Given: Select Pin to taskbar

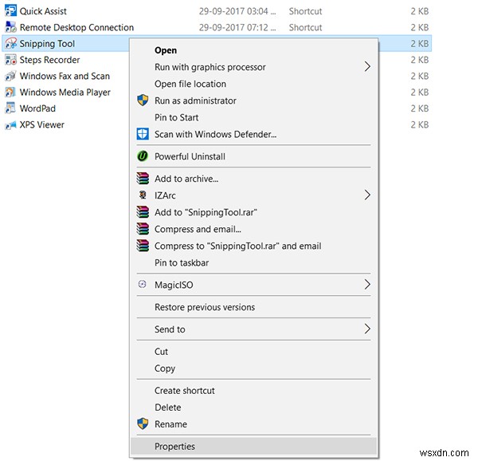Looking at the screenshot, I should (x=253, y=262).
